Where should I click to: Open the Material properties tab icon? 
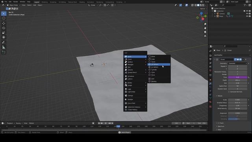pyautogui.click(x=210, y=102)
